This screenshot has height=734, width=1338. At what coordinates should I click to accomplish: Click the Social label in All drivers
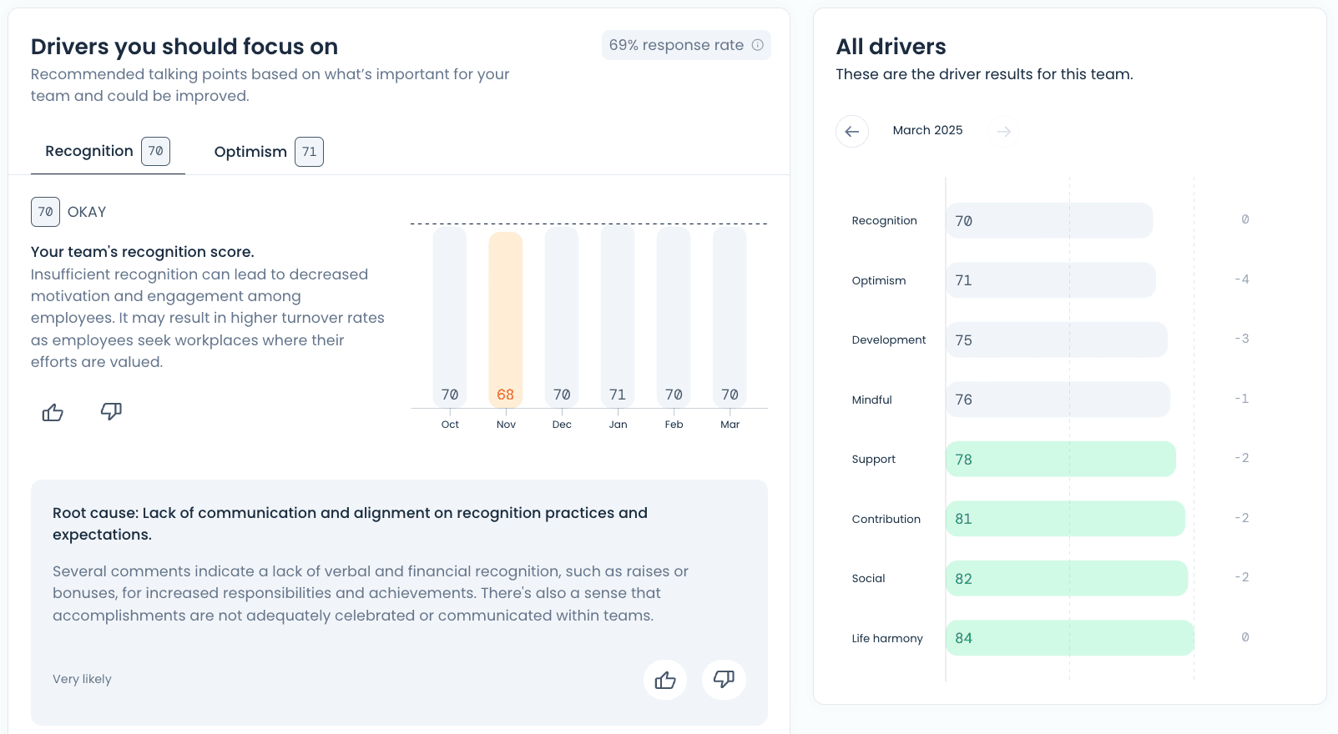pyautogui.click(x=869, y=578)
